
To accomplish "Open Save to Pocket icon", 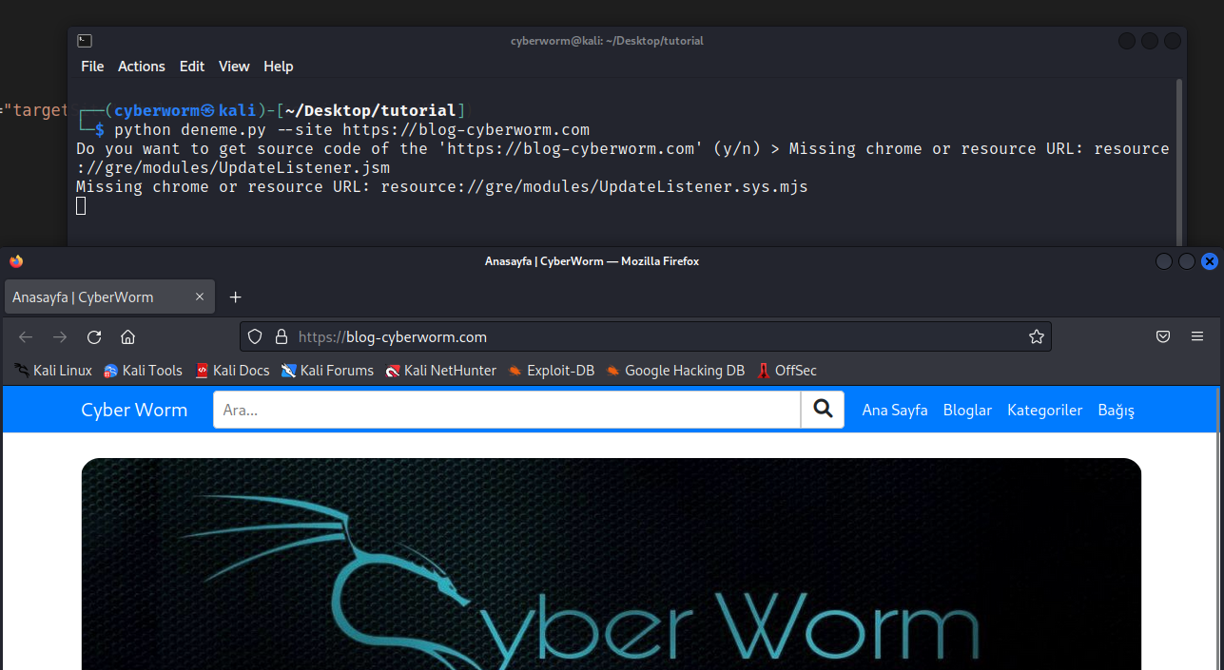I will [x=1163, y=337].
